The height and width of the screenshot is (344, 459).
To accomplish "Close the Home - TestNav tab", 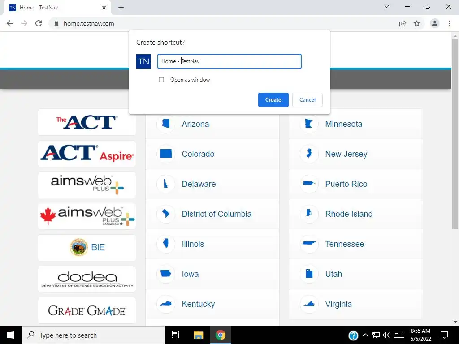I will (x=104, y=8).
